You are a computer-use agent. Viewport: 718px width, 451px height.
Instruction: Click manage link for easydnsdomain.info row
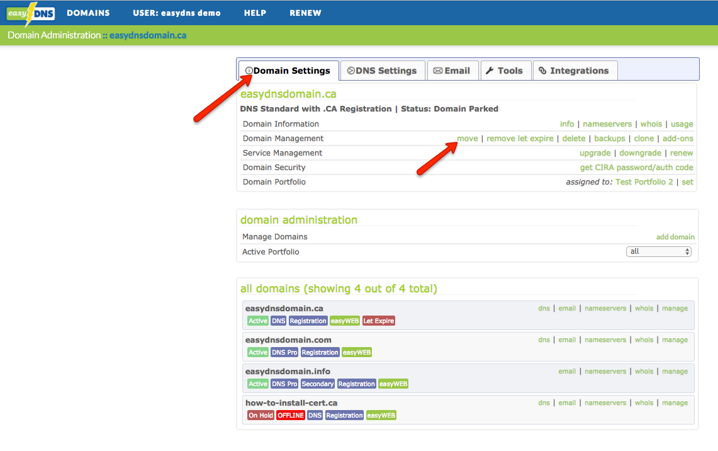coord(675,371)
